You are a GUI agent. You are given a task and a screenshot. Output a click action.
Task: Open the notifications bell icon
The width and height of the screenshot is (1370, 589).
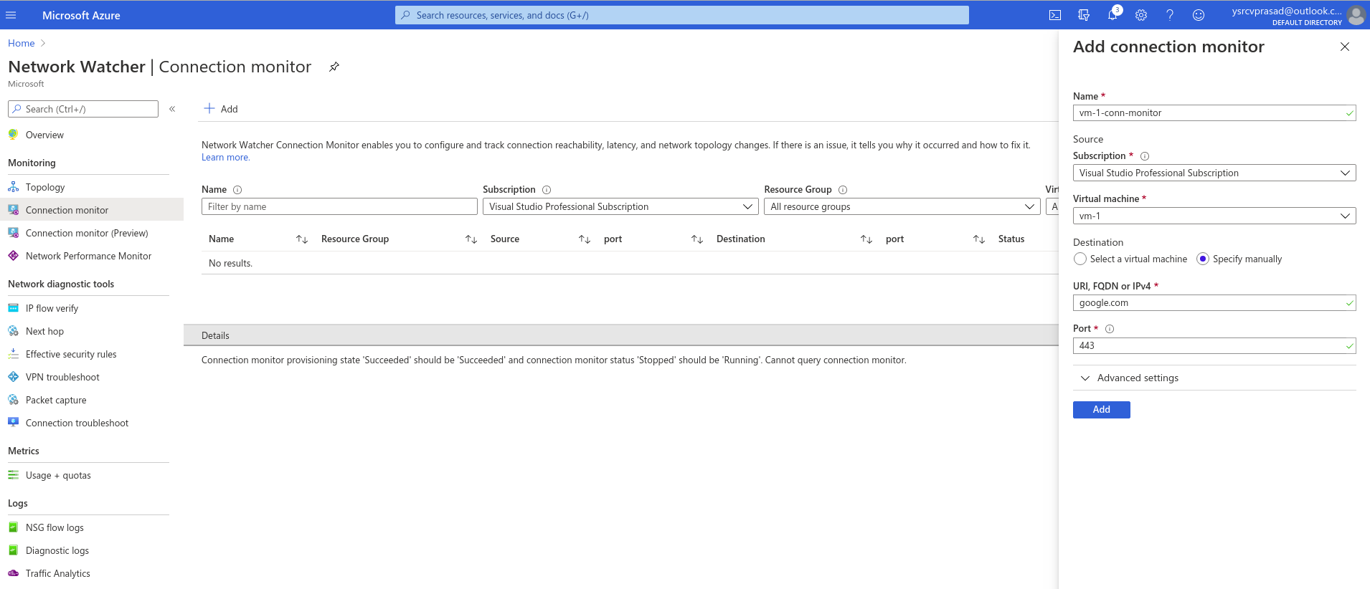point(1112,15)
